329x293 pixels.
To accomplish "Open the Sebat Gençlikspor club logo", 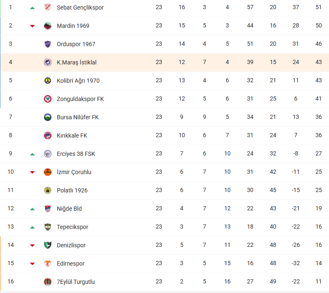I will click(x=48, y=7).
